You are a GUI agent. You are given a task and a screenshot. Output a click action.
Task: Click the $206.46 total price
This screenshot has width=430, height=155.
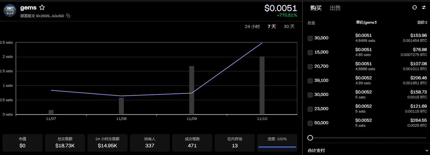[419, 78]
